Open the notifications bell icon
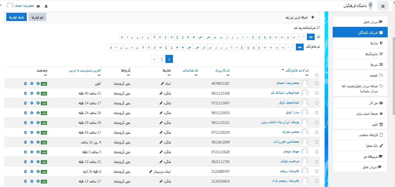Viewport: 395px width, 187px height. tap(46, 6)
